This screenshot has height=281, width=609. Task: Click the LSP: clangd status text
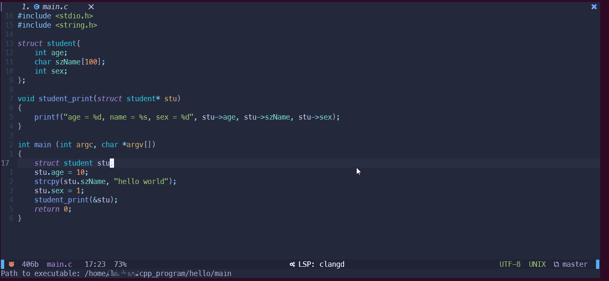coord(321,264)
